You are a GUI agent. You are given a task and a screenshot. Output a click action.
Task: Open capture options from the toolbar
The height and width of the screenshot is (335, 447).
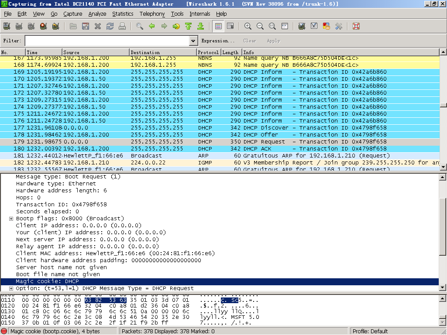[19, 26]
